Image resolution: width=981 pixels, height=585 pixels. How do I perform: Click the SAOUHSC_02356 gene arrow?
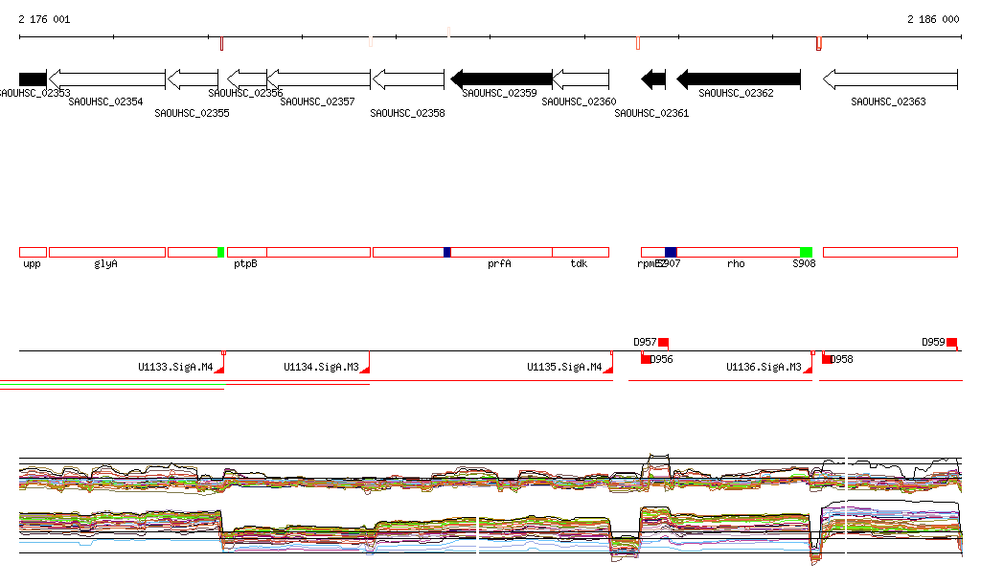247,79
